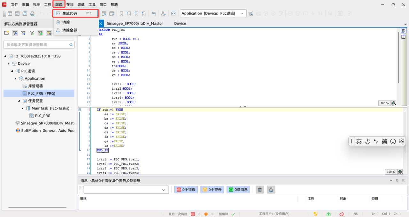Collapse the MainTask (IEC-Tasks) tree node
The height and width of the screenshot is (217, 409).
[x=23, y=108]
